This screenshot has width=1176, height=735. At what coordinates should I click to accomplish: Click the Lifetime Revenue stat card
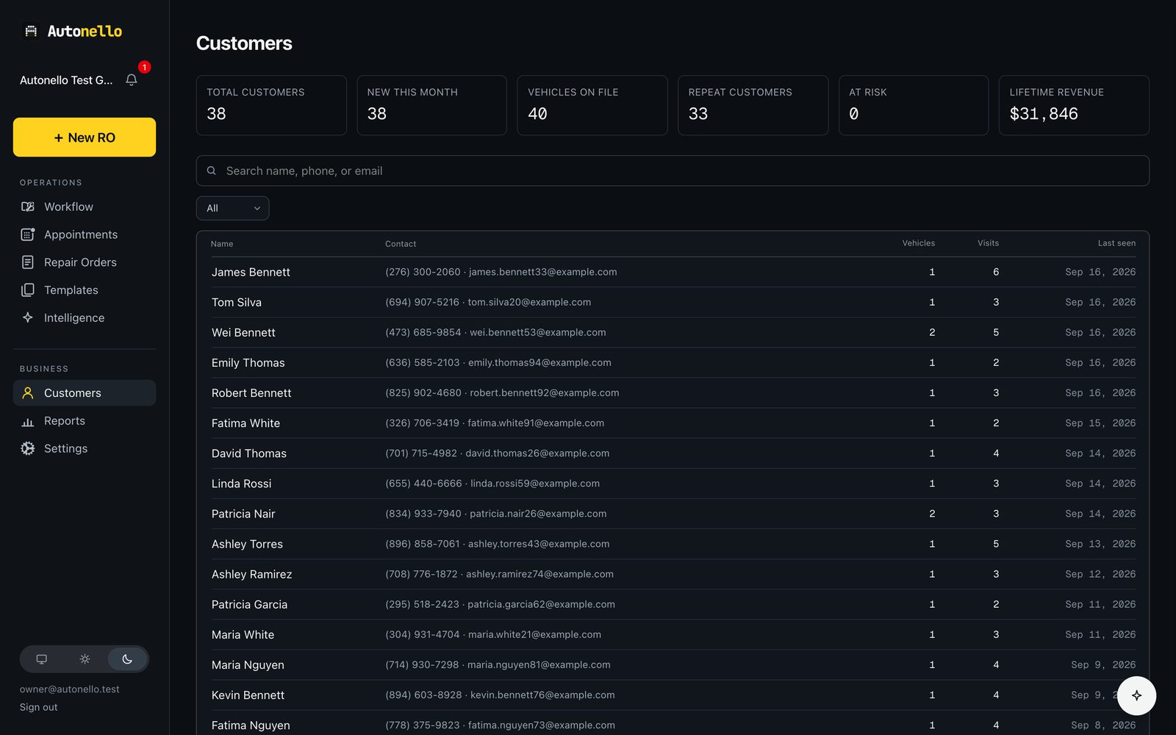(x=1074, y=105)
